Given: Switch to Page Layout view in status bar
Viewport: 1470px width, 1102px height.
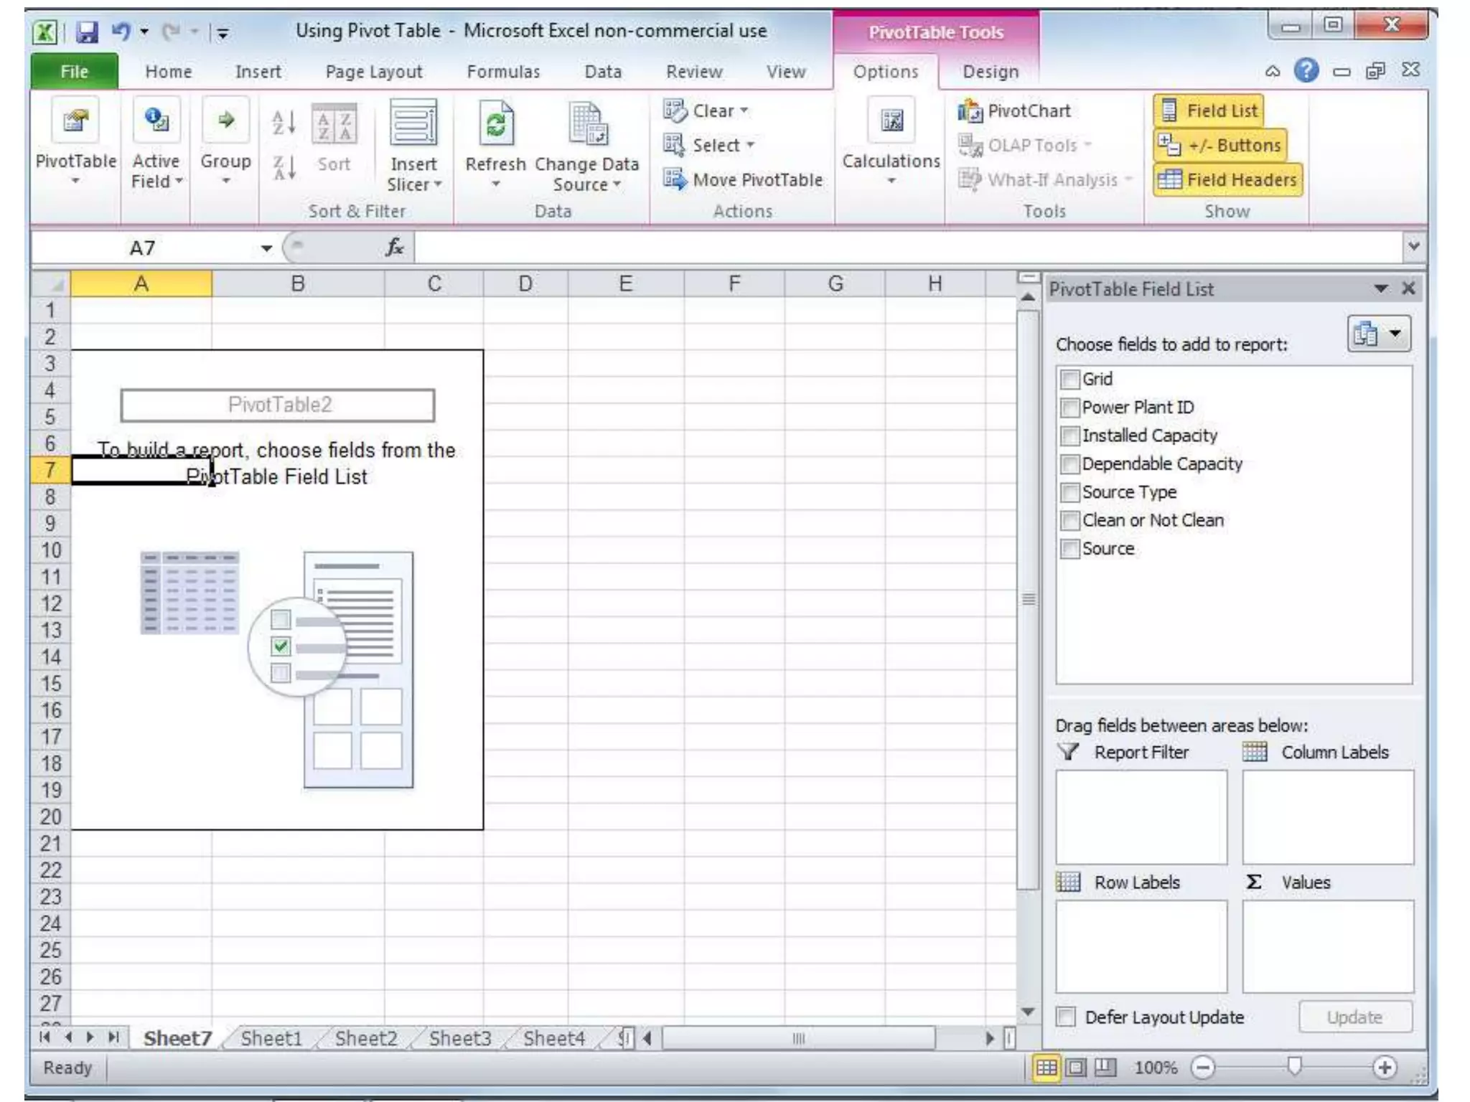Looking at the screenshot, I should (1075, 1068).
